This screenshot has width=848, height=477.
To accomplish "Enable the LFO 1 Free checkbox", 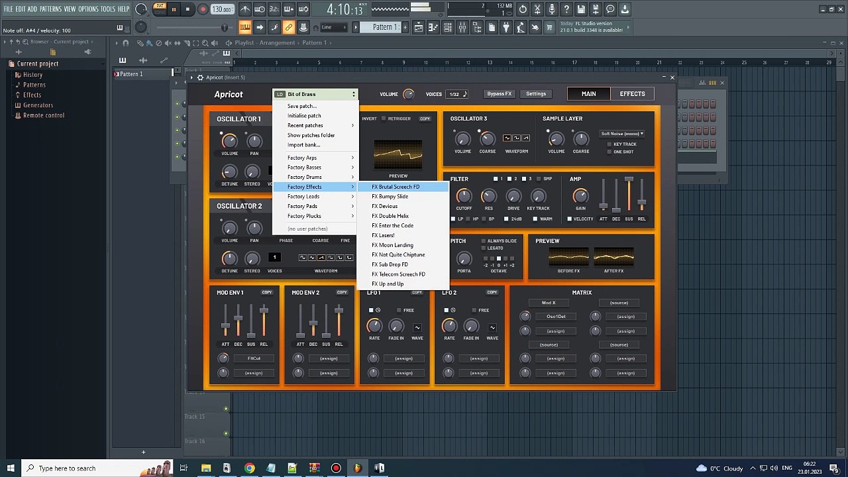I will pyautogui.click(x=399, y=310).
